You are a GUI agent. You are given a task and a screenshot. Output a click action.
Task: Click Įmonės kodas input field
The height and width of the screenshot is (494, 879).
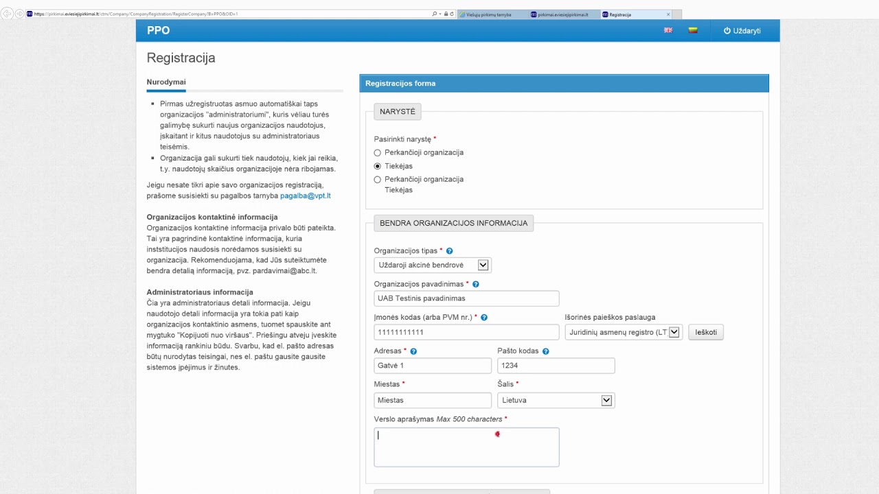[x=466, y=332]
